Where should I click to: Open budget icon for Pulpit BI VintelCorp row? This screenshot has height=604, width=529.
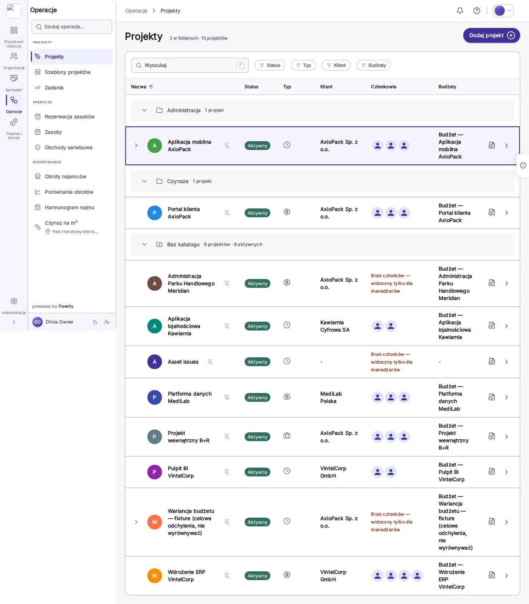pos(492,472)
